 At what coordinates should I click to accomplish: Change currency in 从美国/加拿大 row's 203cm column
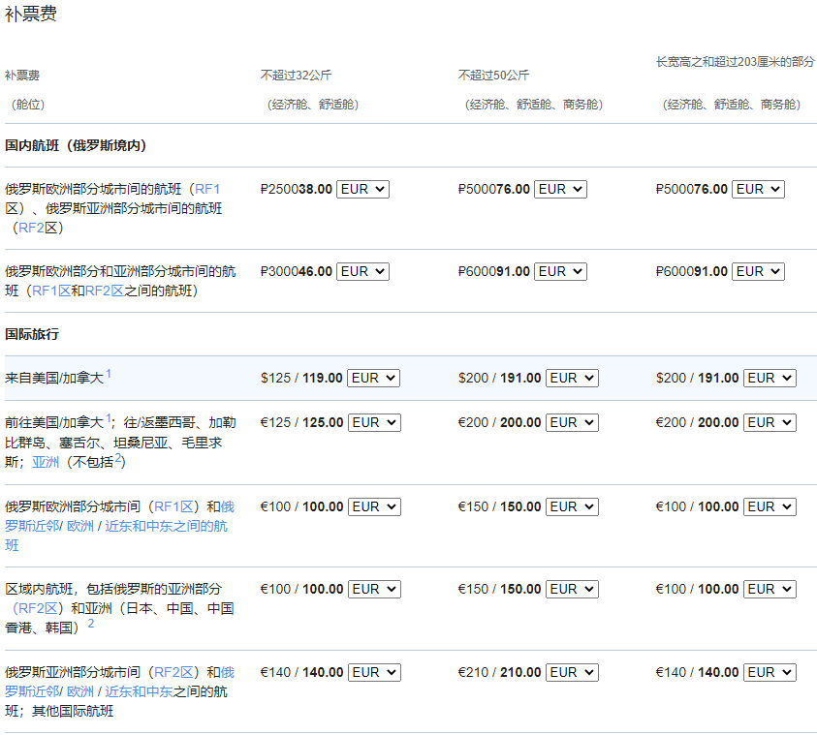(x=769, y=378)
